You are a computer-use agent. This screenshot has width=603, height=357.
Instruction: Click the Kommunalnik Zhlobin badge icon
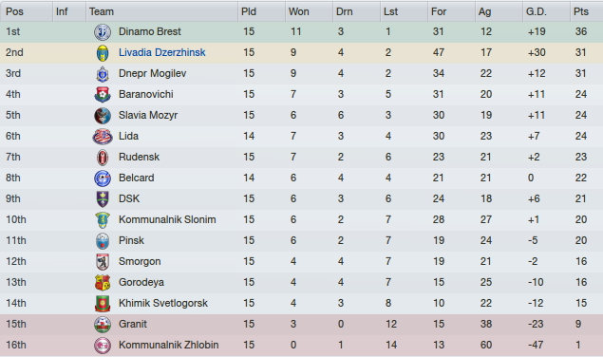(103, 345)
